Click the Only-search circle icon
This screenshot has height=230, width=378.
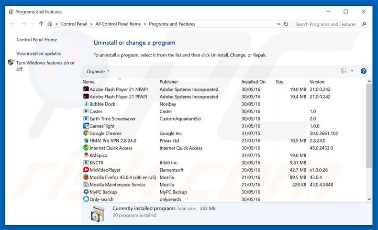(86, 199)
